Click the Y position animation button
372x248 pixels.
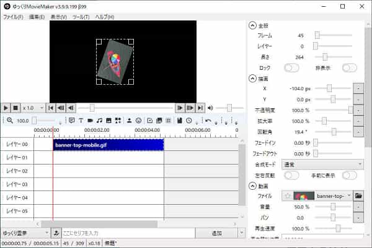pos(358,100)
